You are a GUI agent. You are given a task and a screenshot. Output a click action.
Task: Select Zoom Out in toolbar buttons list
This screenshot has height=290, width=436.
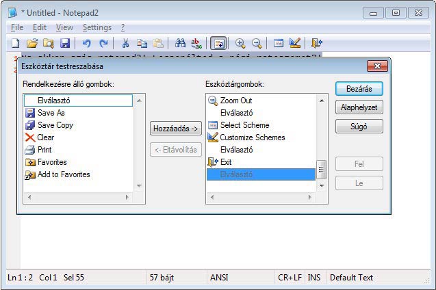click(x=261, y=101)
